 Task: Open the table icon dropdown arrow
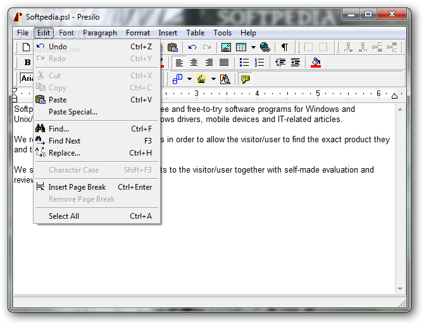coord(253,47)
